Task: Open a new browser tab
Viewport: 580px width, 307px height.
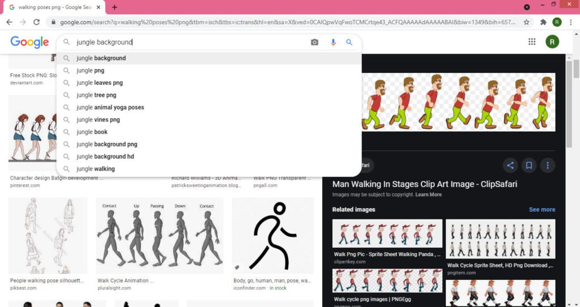Action: click(114, 7)
